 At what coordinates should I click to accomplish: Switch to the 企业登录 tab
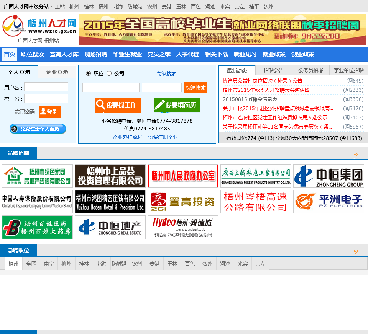pos(57,72)
